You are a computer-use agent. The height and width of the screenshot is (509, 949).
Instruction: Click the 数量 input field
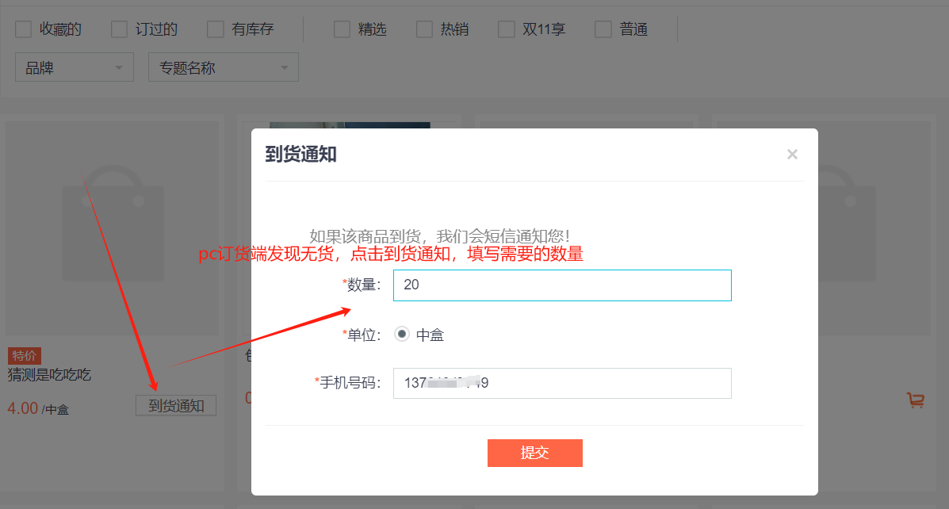(562, 285)
